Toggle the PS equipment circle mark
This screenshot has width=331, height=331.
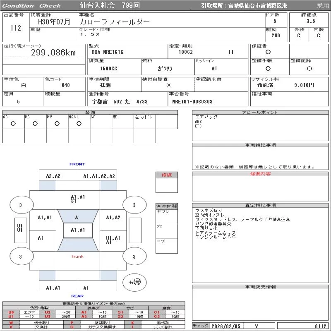35,124
